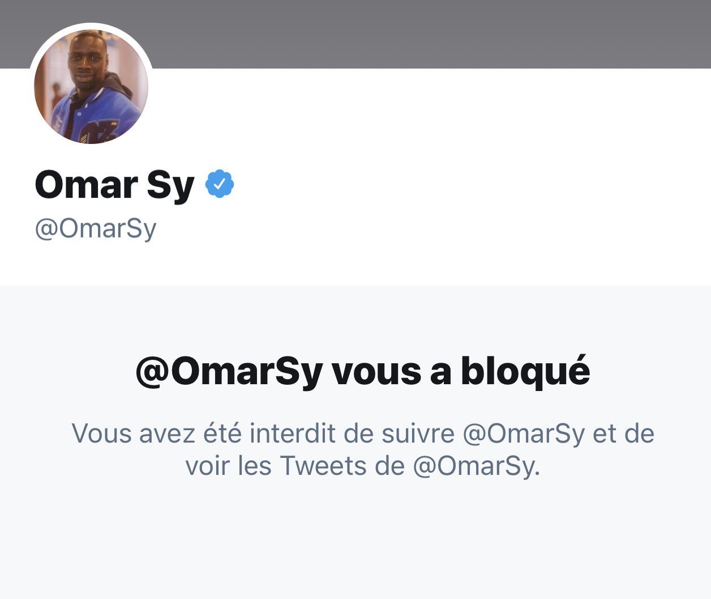
Task: Click the heading "@OmarSy vous a bloqué"
Action: [x=363, y=371]
